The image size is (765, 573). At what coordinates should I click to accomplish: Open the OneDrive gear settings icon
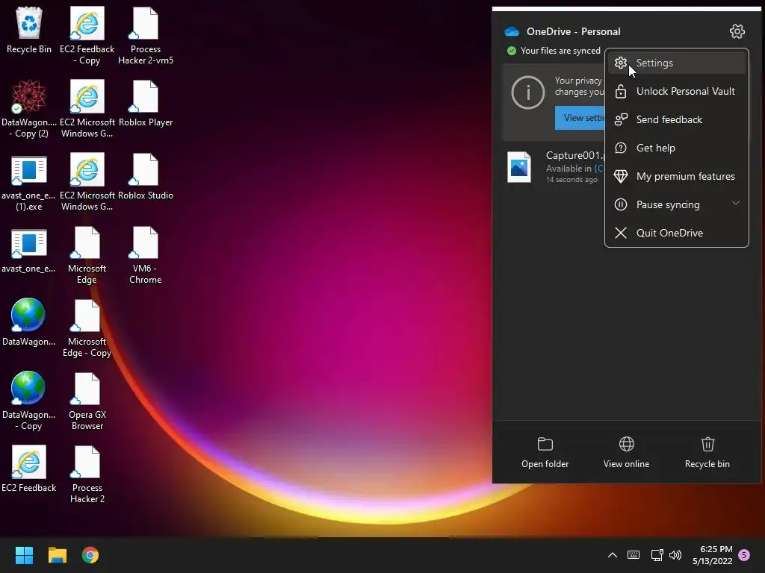737,31
